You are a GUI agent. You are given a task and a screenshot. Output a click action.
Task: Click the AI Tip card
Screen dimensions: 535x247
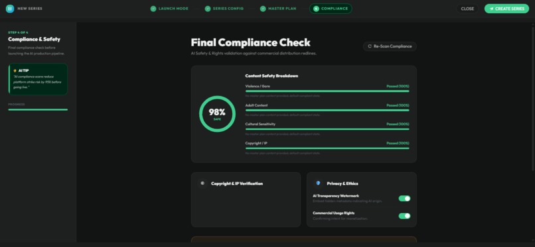coord(38,79)
